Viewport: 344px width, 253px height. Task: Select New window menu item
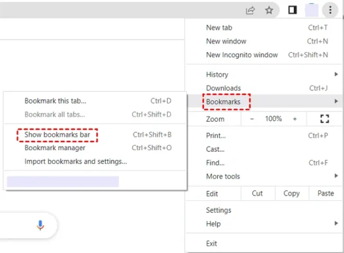pos(264,42)
